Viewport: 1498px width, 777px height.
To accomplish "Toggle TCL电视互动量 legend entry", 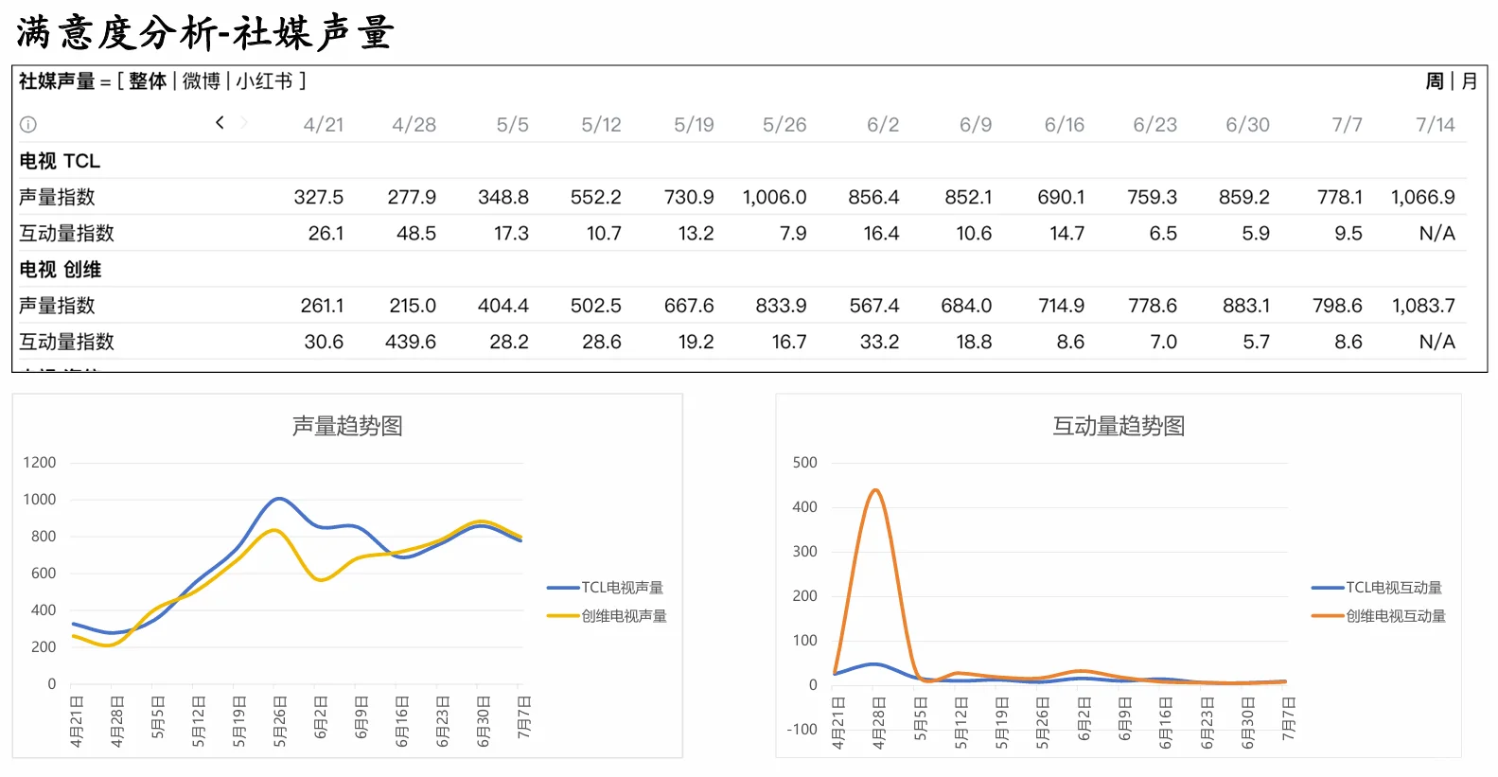I will [1377, 588].
